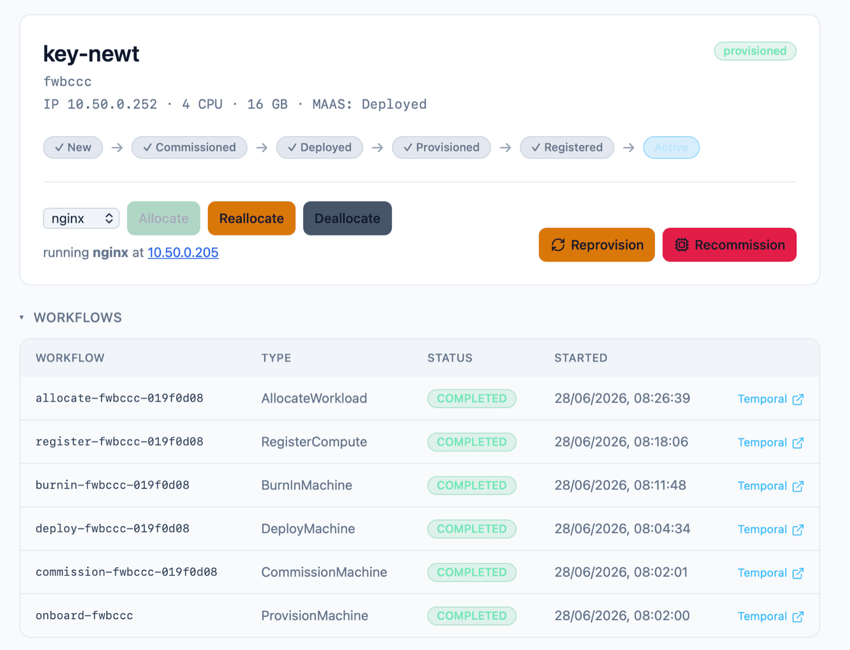Open Temporal link for burnin-fwbccc workflow

click(x=770, y=486)
